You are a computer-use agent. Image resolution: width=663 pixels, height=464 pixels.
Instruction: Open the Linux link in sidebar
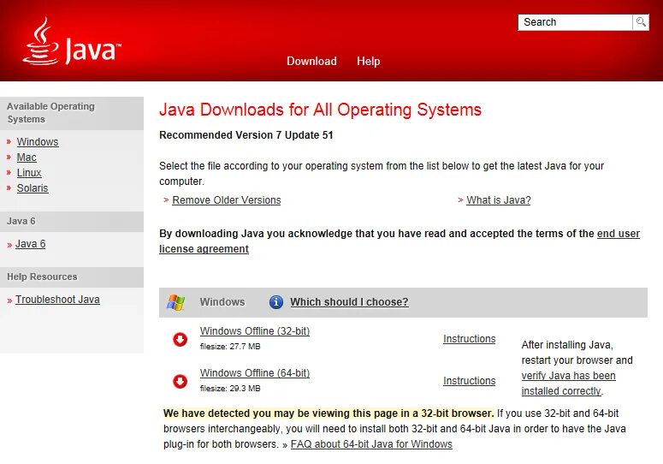(x=29, y=173)
